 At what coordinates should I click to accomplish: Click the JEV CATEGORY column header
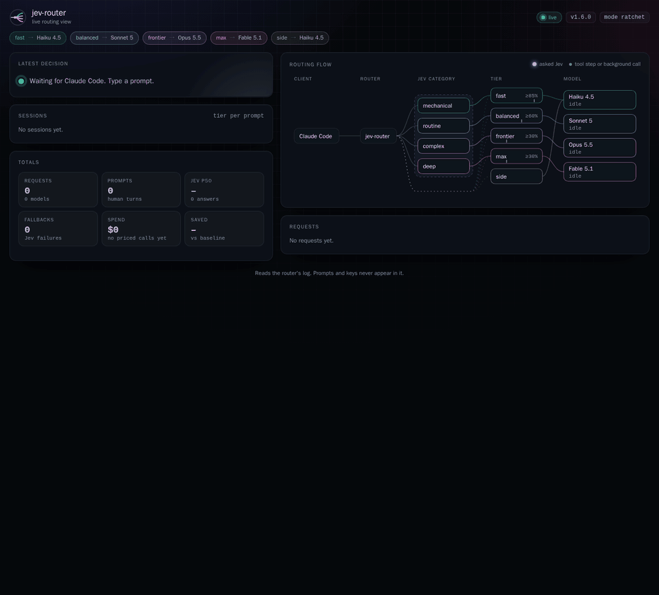pos(436,79)
